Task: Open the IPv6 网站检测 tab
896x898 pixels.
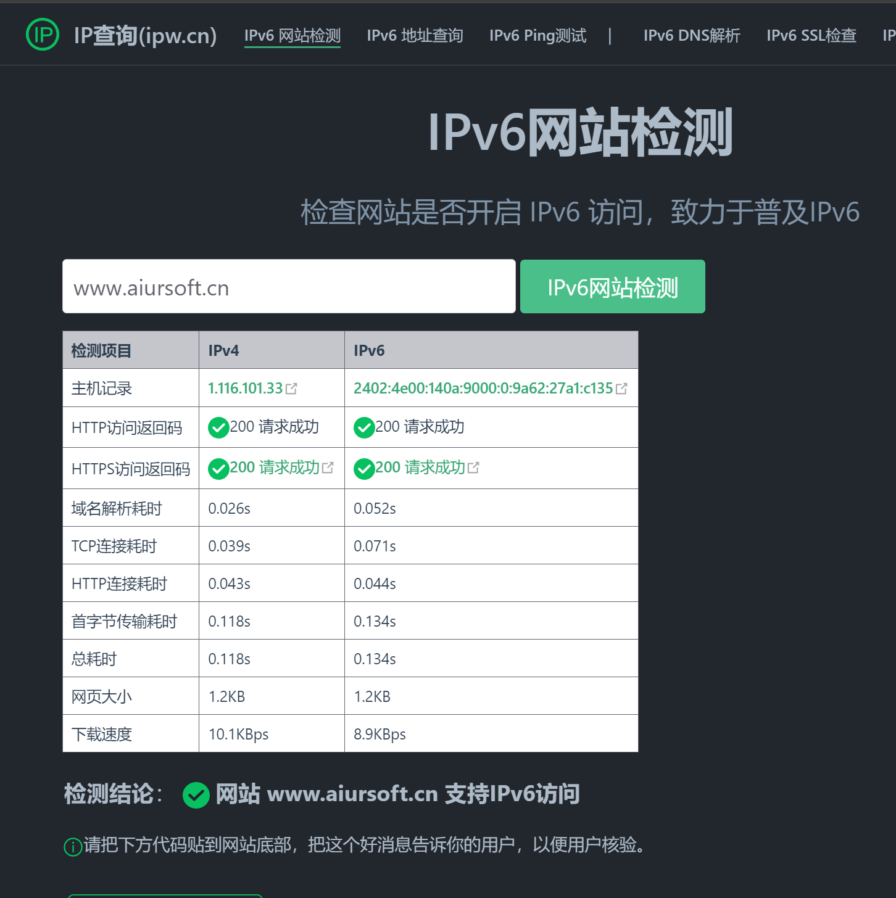Action: (292, 36)
